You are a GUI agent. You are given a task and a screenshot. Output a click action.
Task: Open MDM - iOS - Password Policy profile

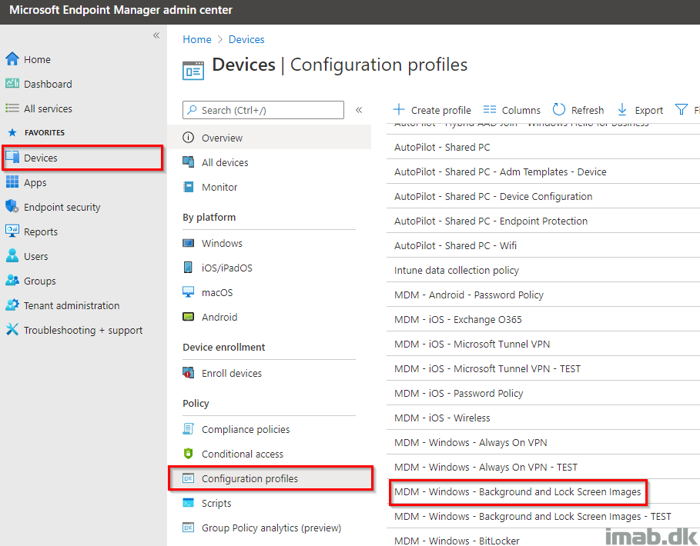[x=458, y=393]
